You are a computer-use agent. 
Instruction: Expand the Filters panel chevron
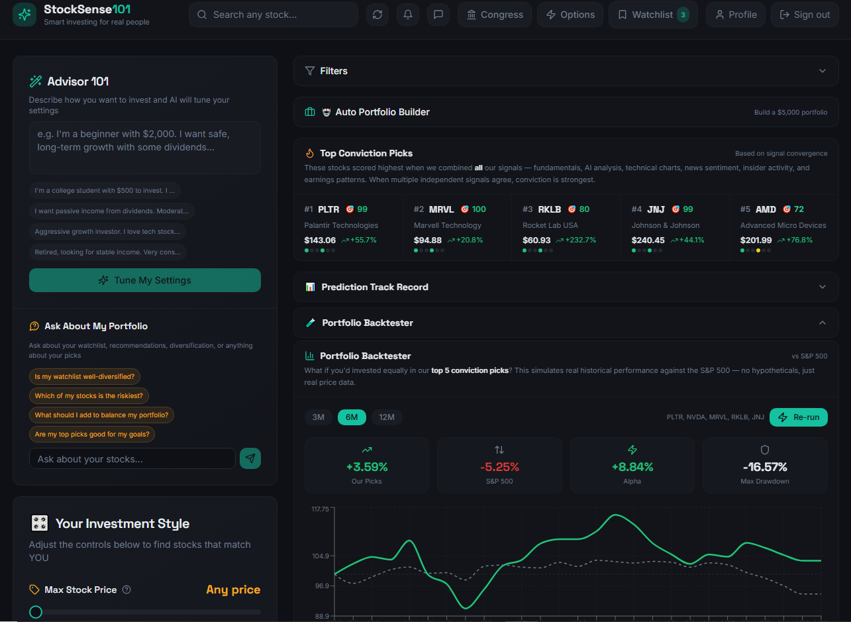pos(823,71)
